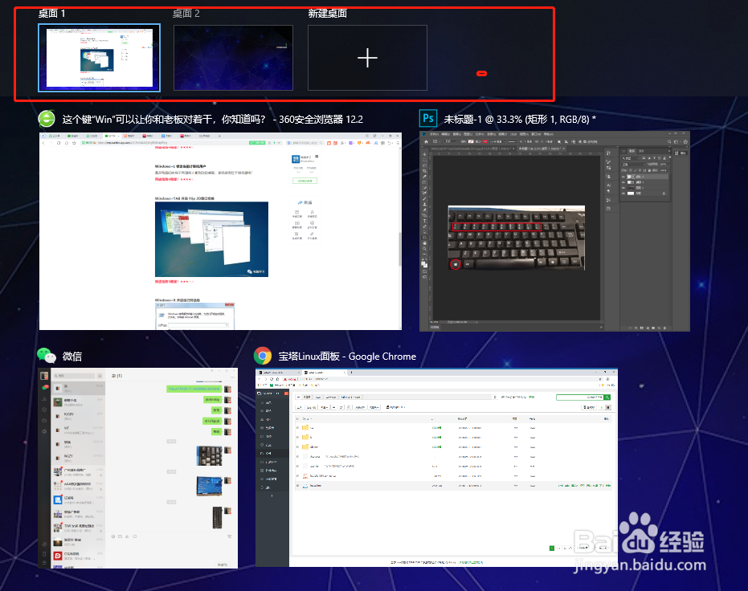
Task: Click the Ps icon beside the 未标题-1 title
Action: [x=428, y=118]
